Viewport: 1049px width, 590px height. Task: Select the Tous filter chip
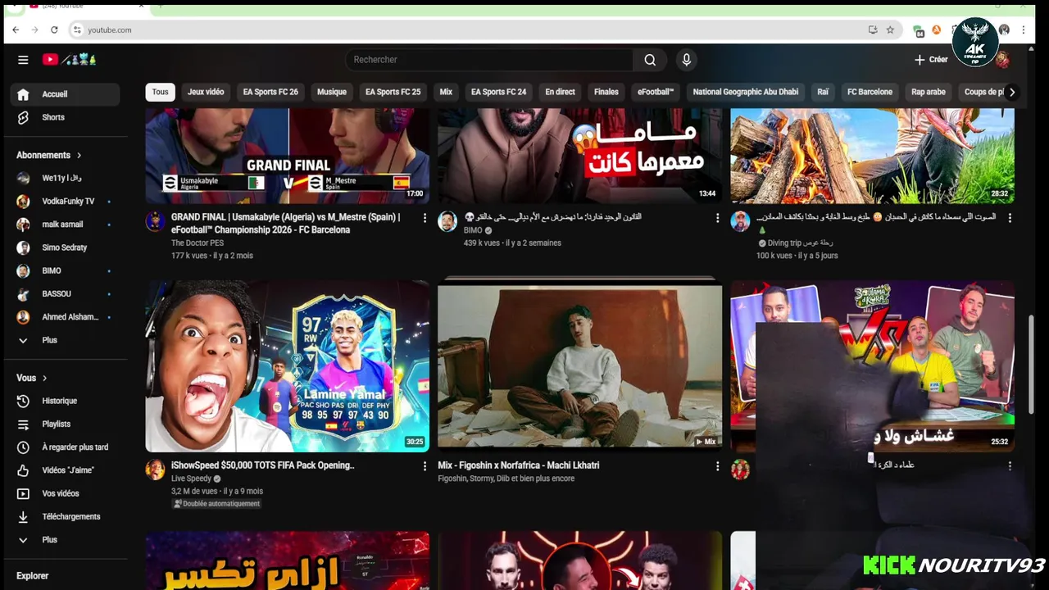160,92
